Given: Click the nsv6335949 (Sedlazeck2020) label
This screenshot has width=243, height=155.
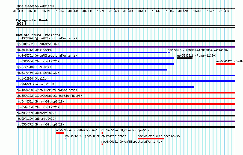Looking at the screenshot, I should [x=77, y=130].
